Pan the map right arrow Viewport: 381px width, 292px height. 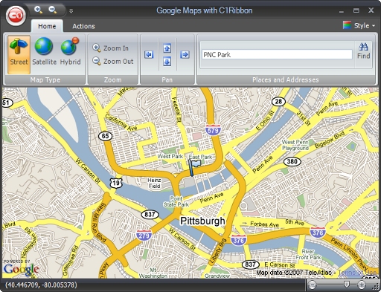(x=185, y=54)
